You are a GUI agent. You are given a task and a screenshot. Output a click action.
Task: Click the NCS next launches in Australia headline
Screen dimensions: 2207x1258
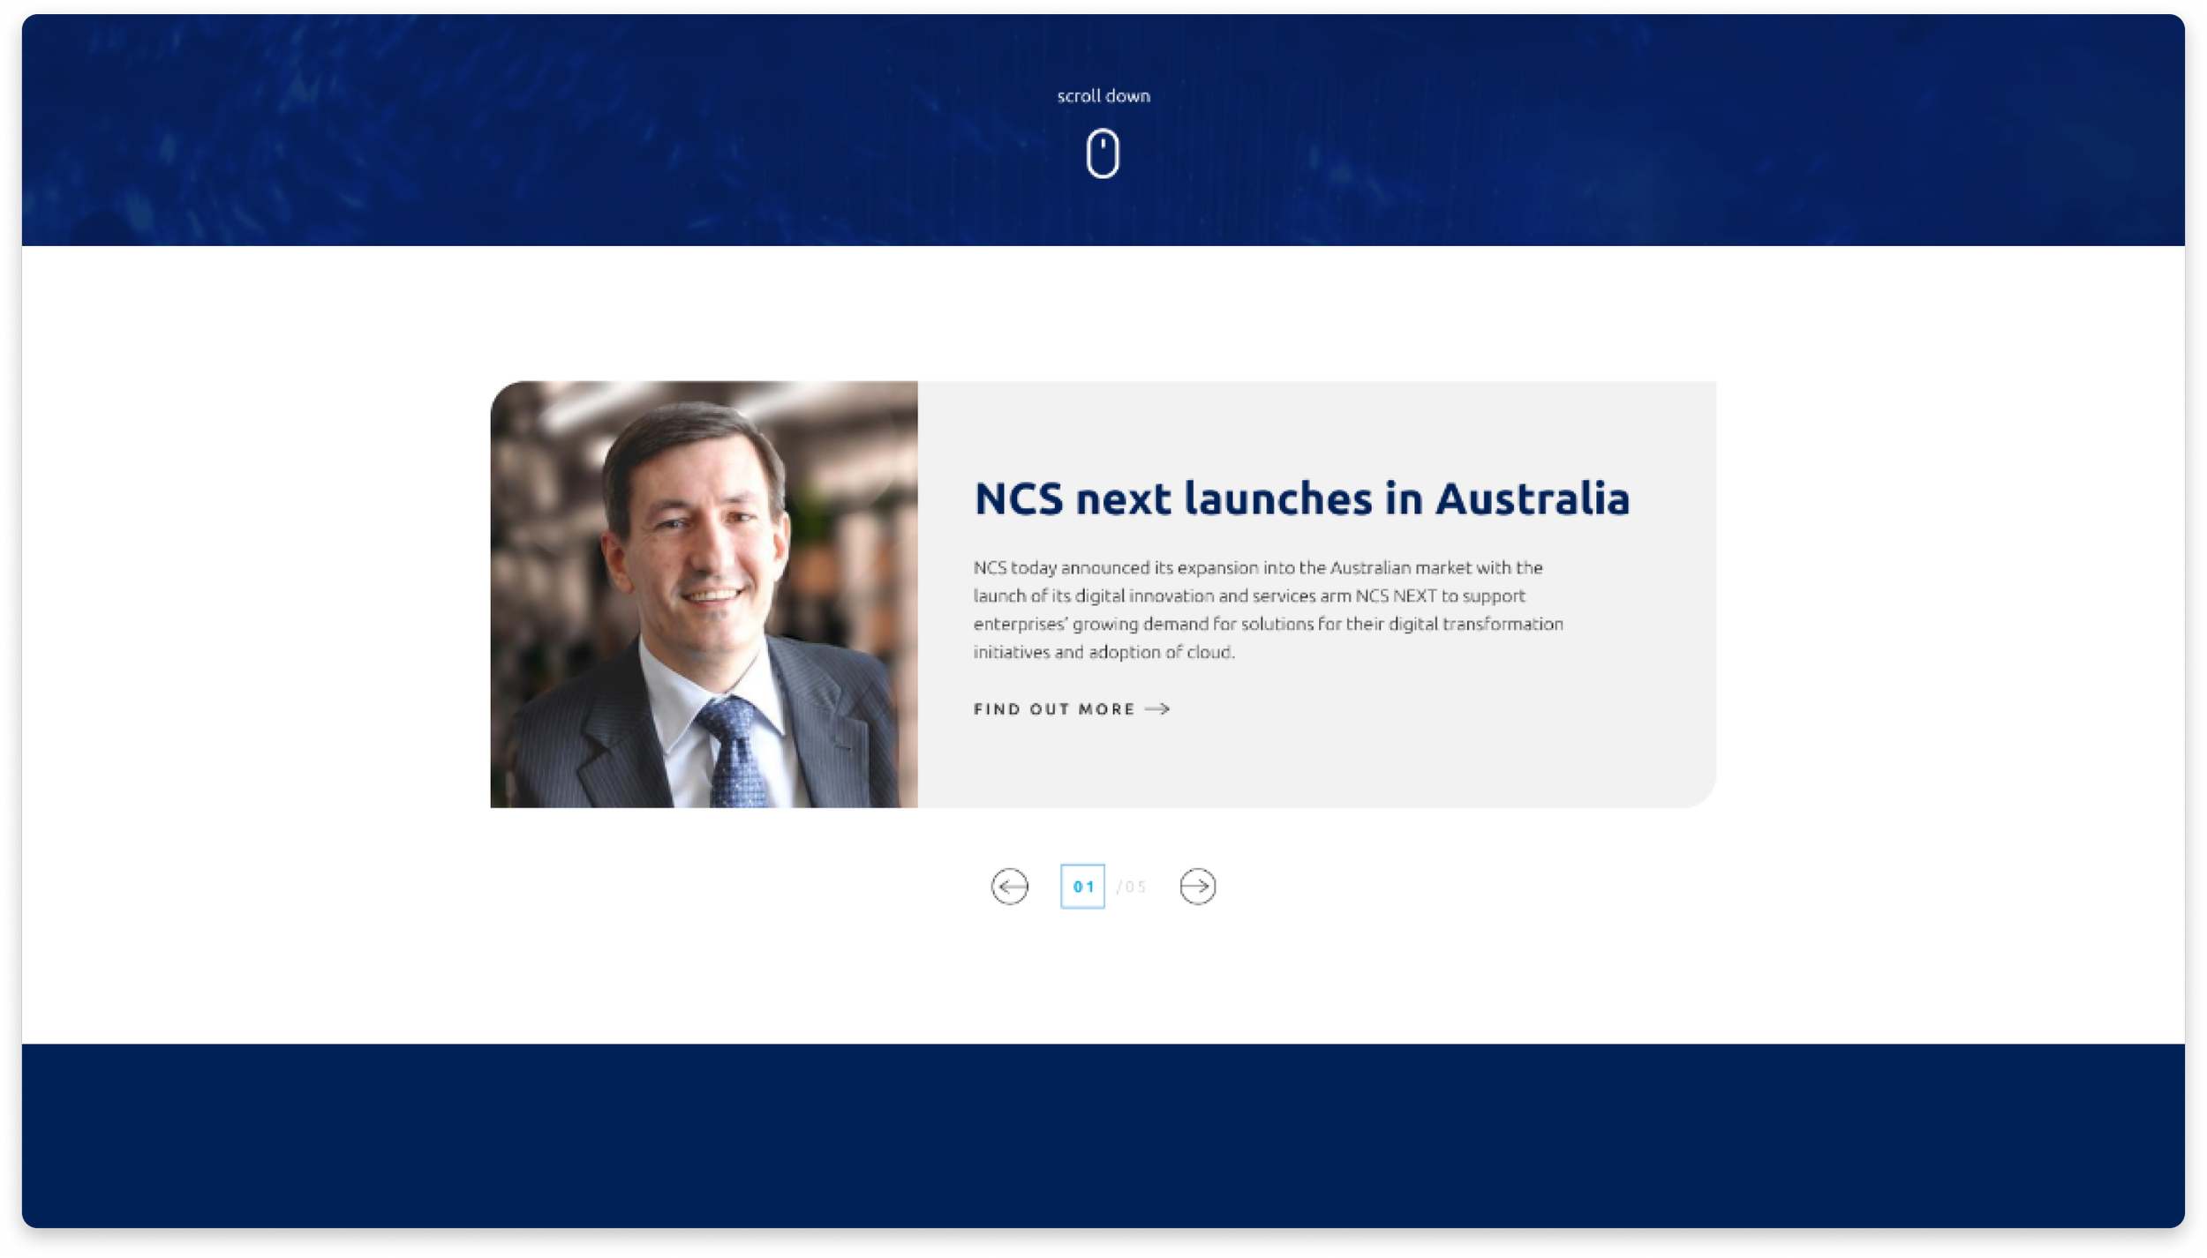1301,498
